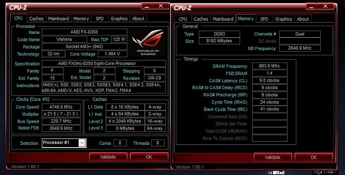
Task: Click the technology value 32 nm
Action: tap(53, 54)
